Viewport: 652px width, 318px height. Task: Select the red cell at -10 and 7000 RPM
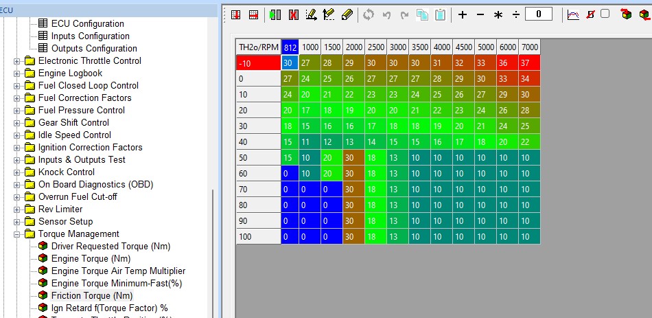(x=529, y=63)
